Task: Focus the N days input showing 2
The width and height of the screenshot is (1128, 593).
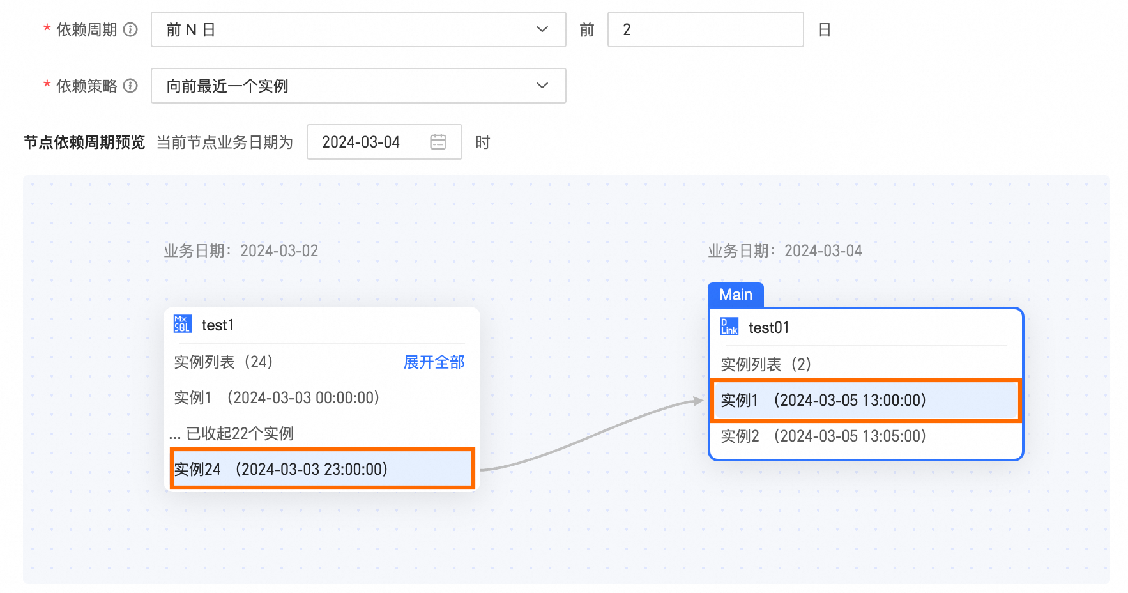Action: click(705, 29)
